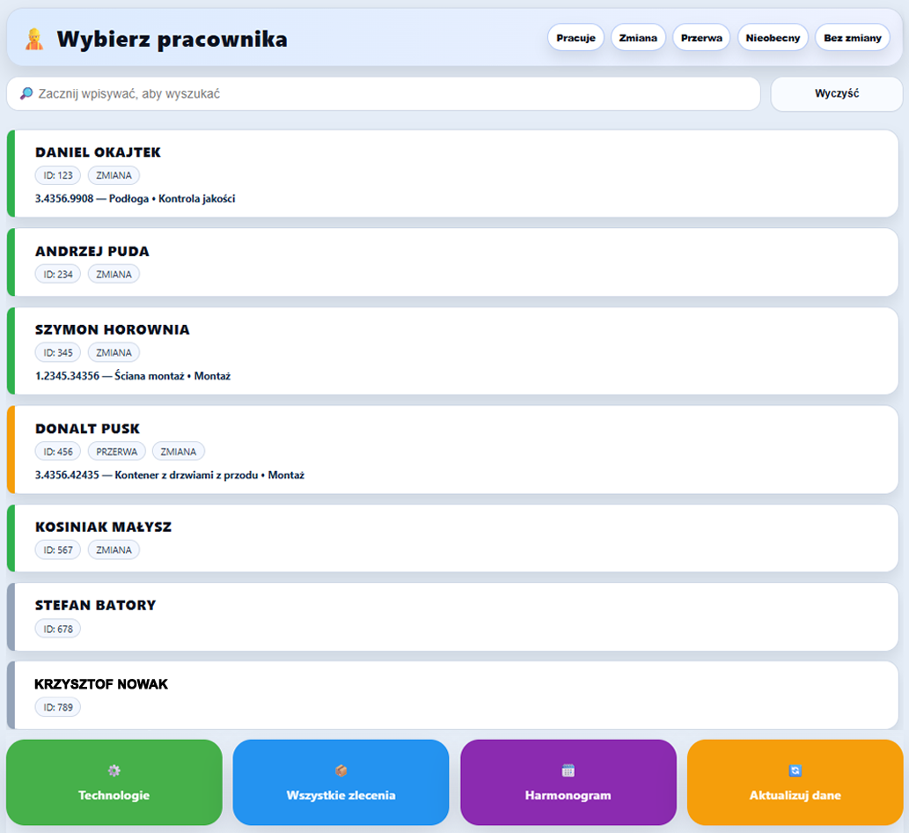Click the calendar icon on Harmonogram

[568, 769]
